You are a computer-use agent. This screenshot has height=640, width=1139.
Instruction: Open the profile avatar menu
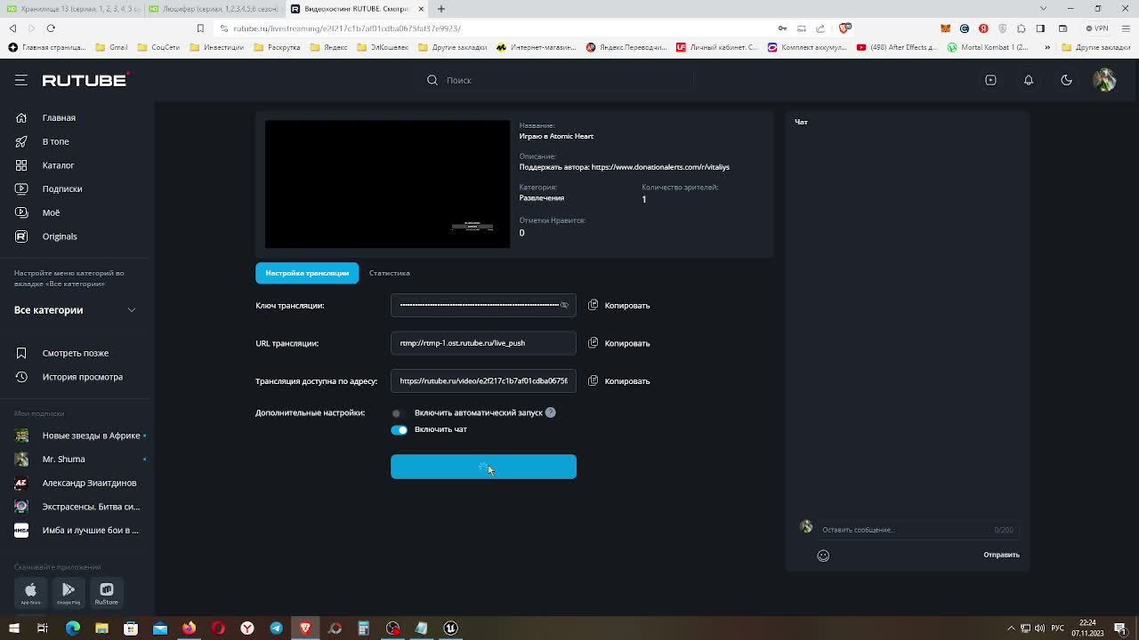[x=1104, y=80]
